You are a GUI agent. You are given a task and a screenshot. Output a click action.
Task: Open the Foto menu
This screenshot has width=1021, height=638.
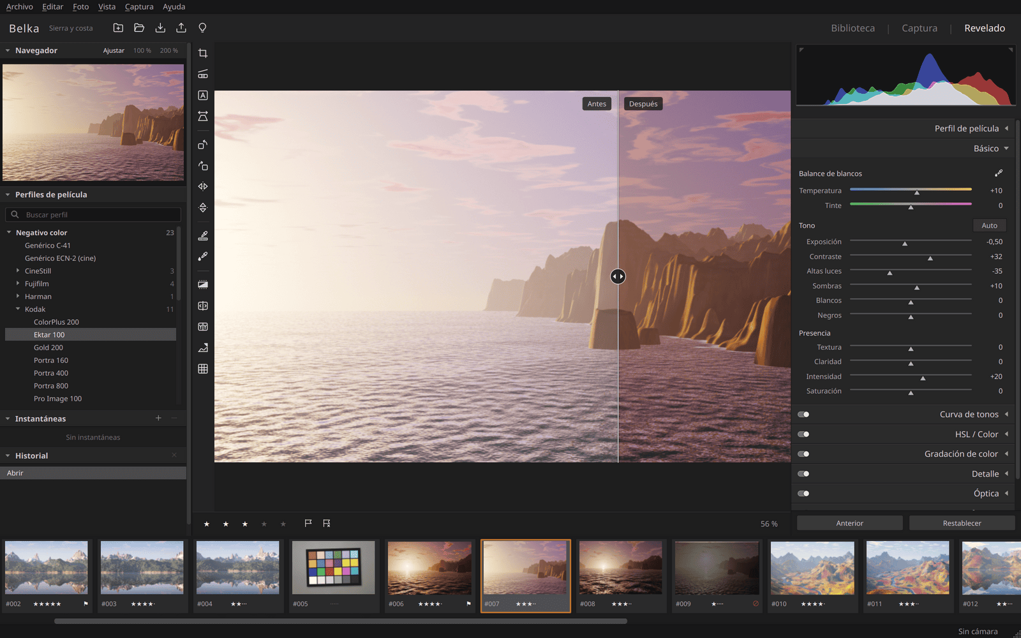[x=81, y=6]
